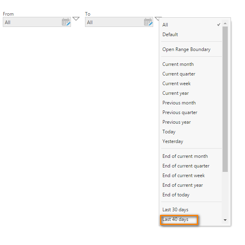Expand the From field preset dropdown arrow
This screenshot has width=245, height=245.
[76, 18]
